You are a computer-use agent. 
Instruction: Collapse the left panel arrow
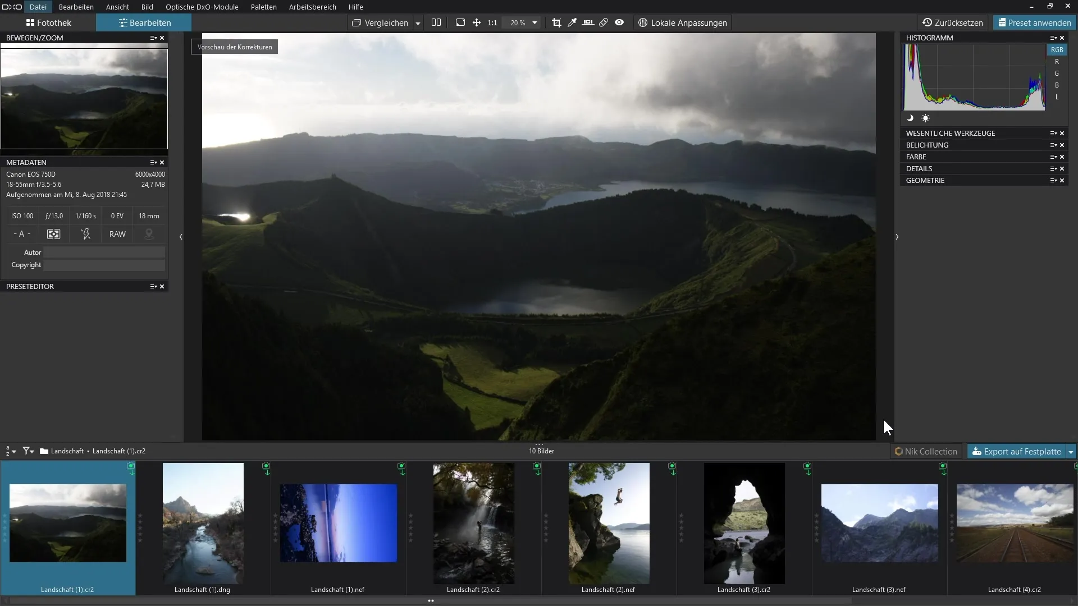(181, 237)
